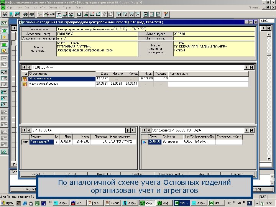Viewport: 276px width, 207px height.
Task: Open the Сервис menu
Action: click(x=67, y=8)
